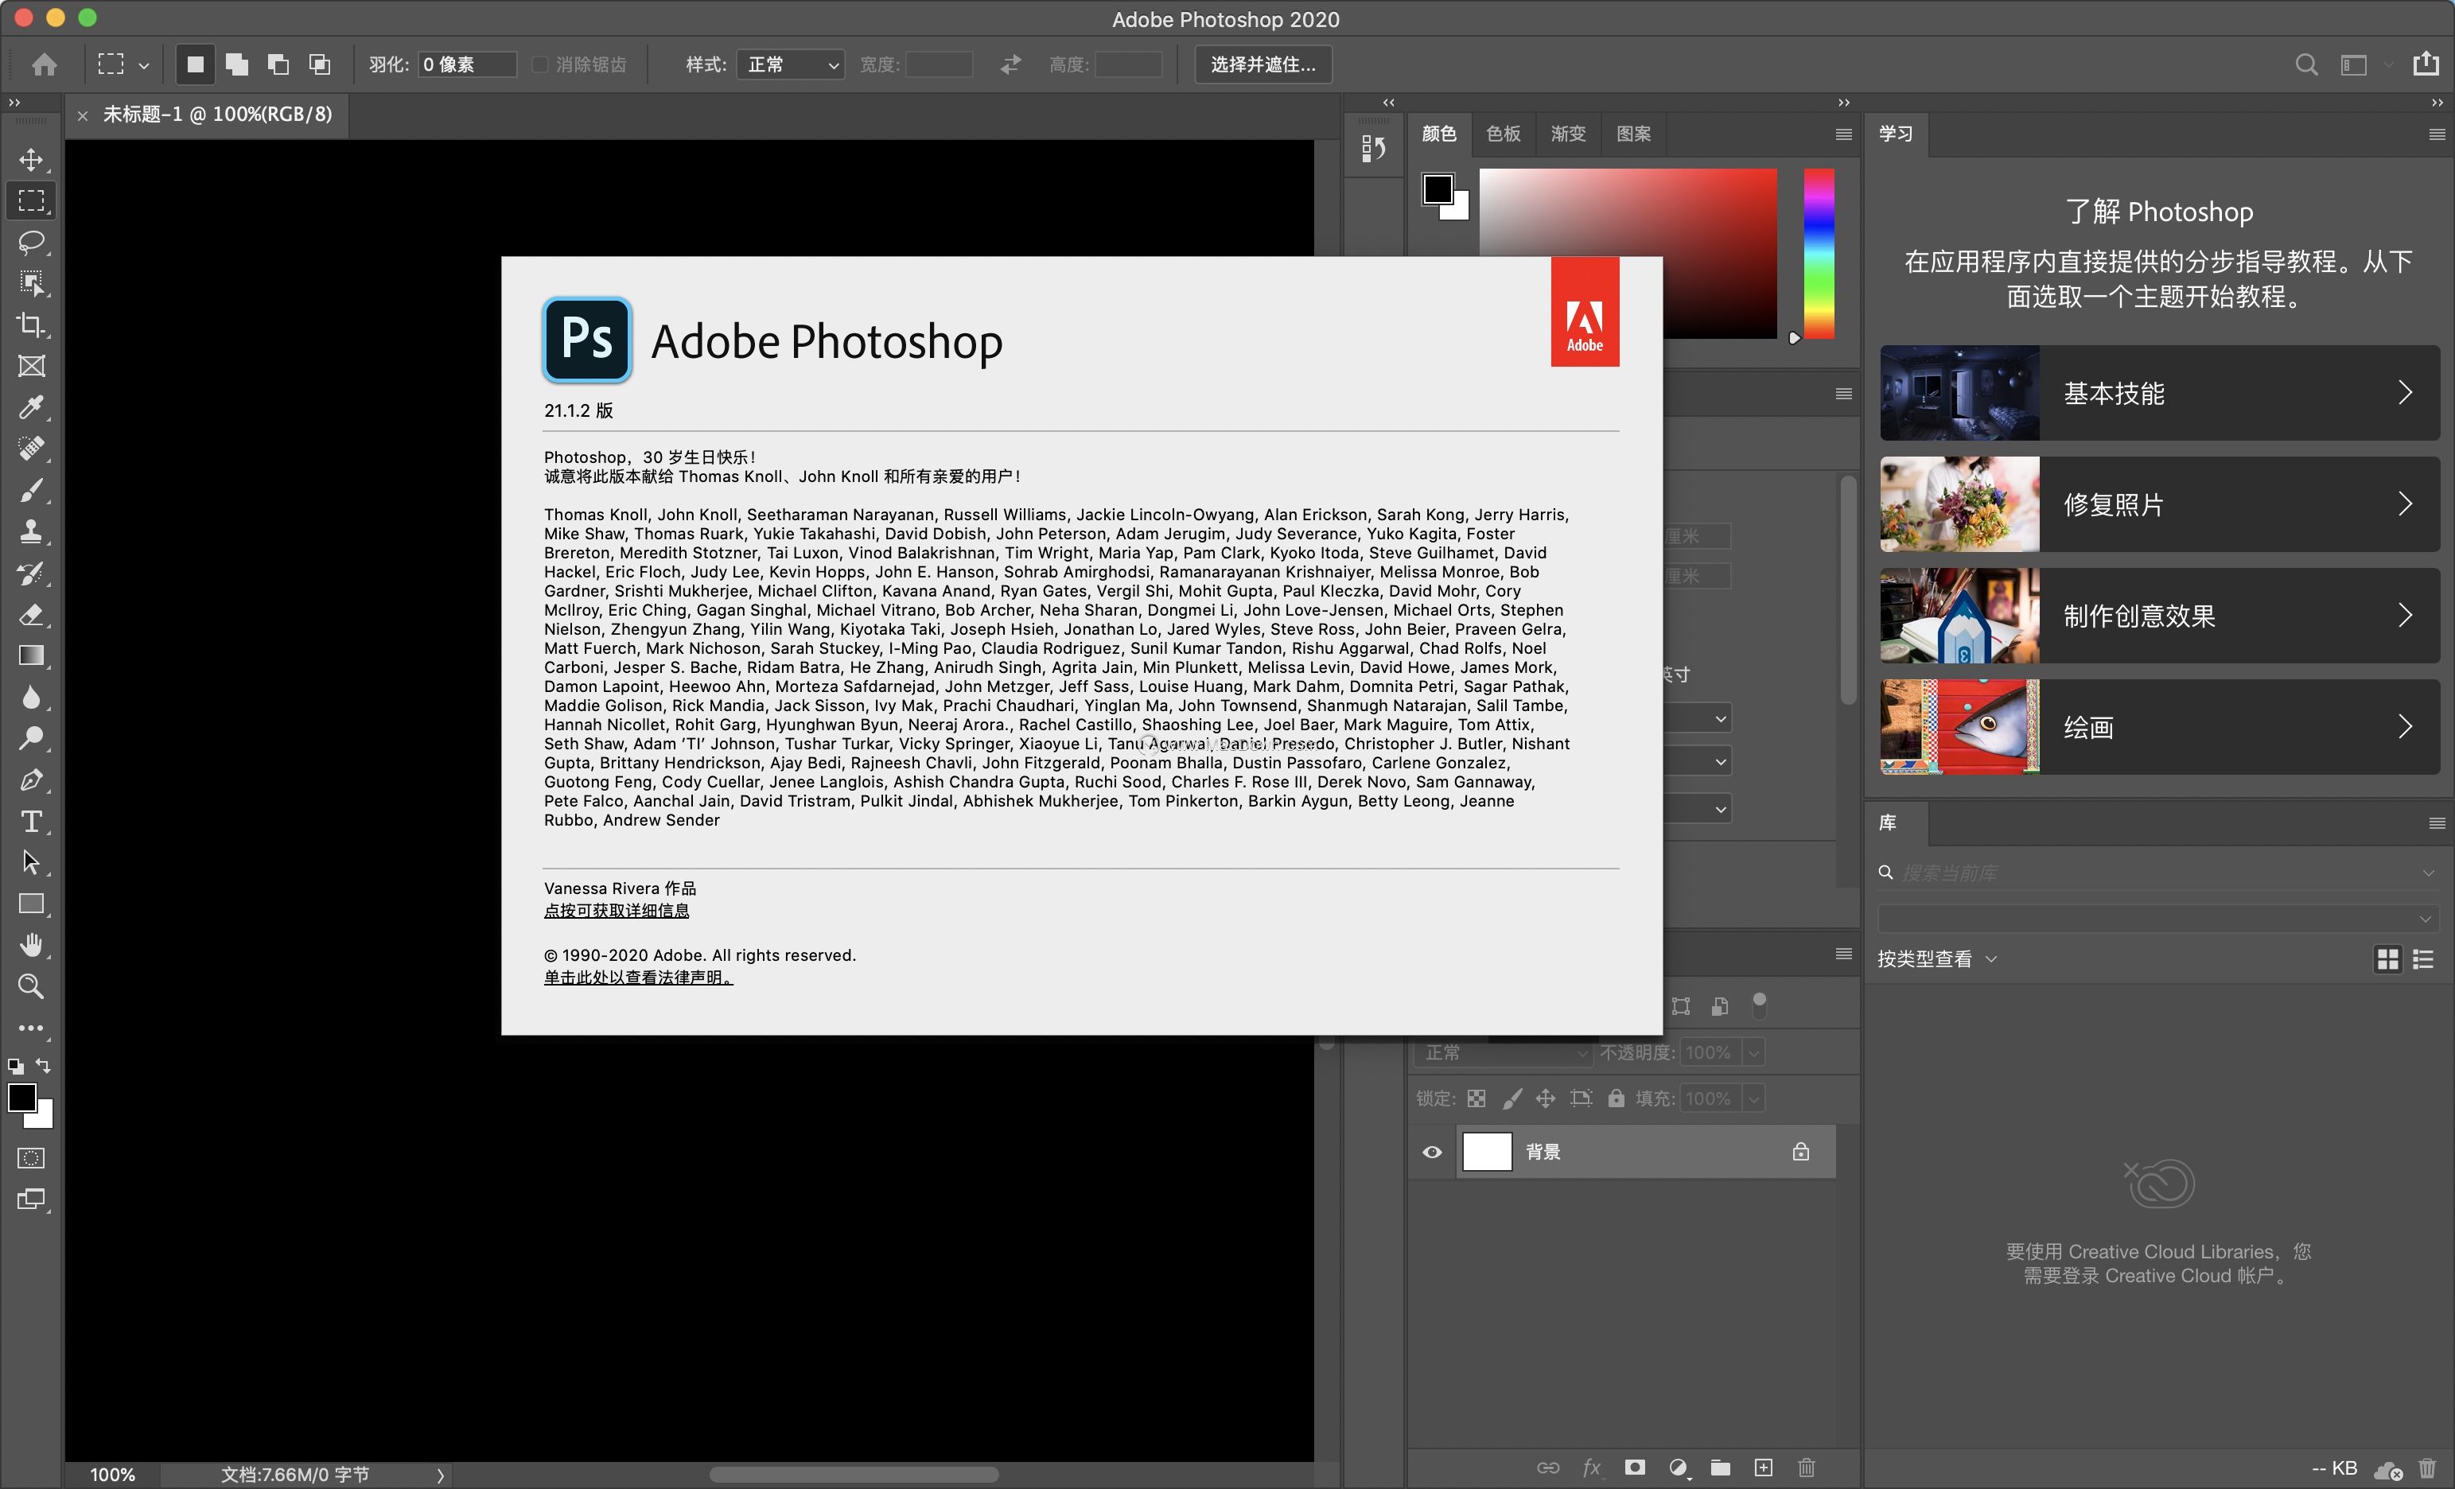The image size is (2455, 1489).
Task: Select the Eyedropper tool
Action: point(31,407)
